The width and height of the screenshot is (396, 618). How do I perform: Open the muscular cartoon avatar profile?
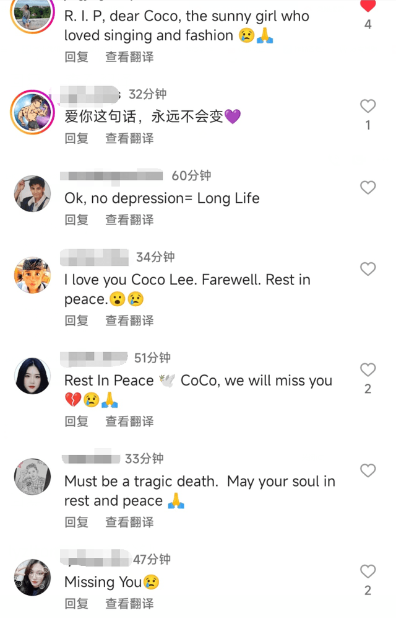coord(33,112)
